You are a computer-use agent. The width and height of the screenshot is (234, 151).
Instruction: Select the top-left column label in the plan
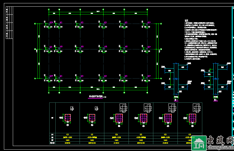click(51, 22)
